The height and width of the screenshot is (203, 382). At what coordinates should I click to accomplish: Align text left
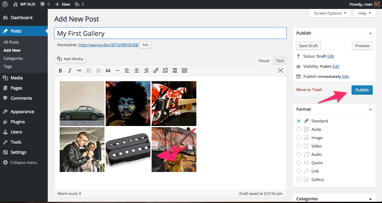[x=127, y=70]
